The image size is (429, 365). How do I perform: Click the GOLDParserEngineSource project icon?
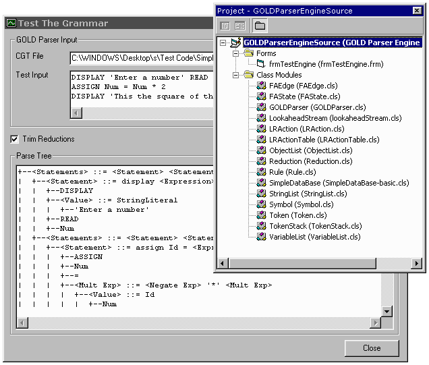[x=236, y=43]
